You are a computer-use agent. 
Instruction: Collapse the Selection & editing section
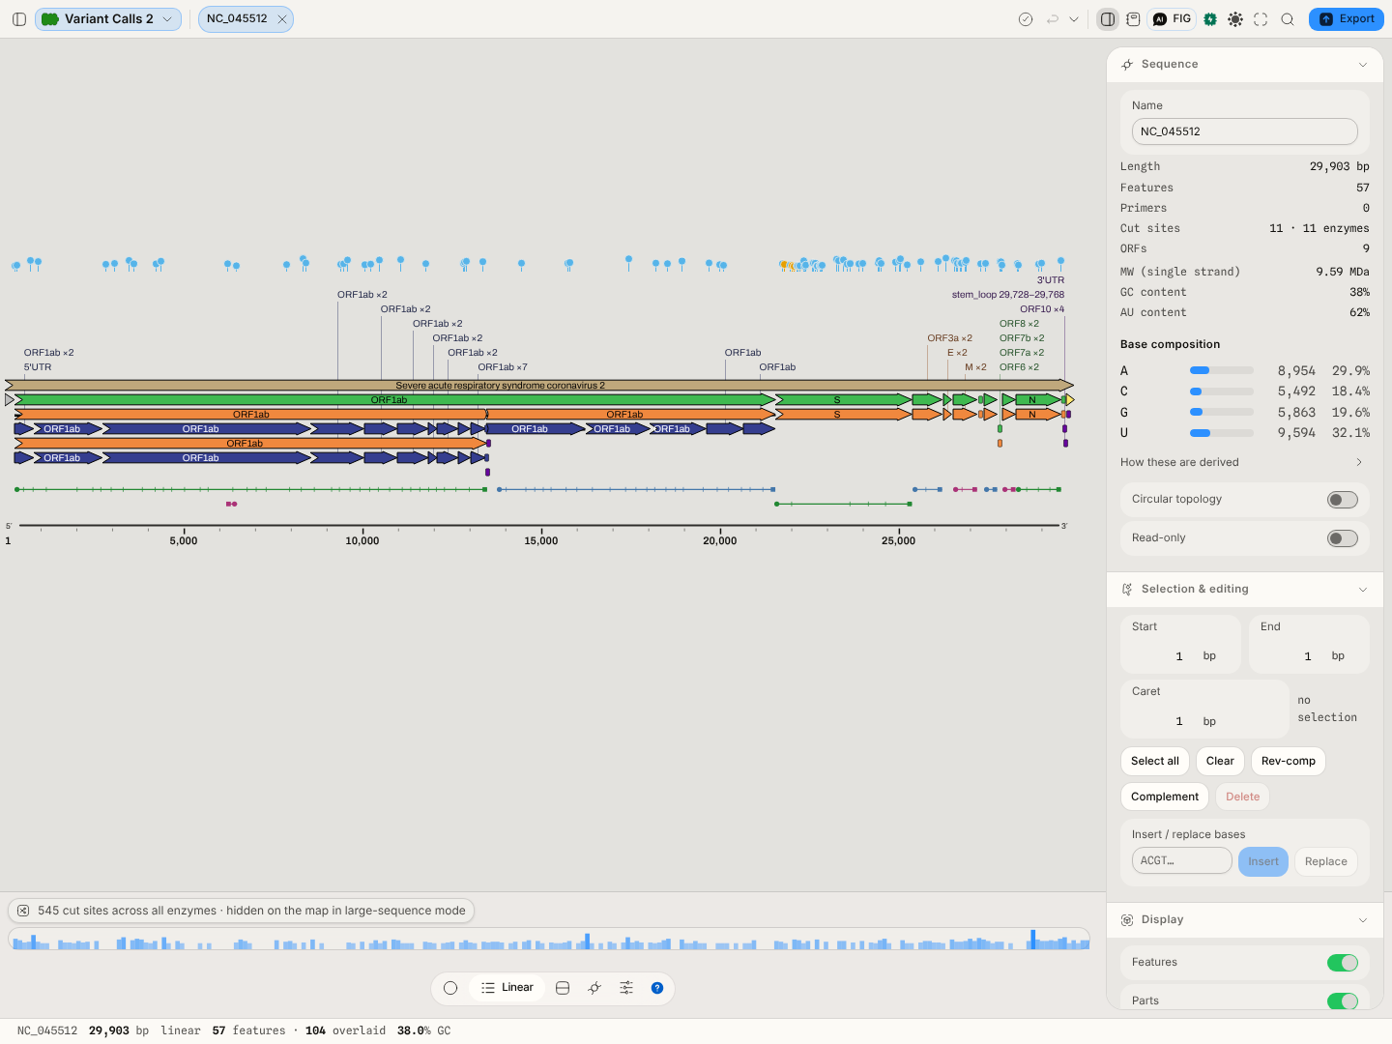pyautogui.click(x=1363, y=590)
